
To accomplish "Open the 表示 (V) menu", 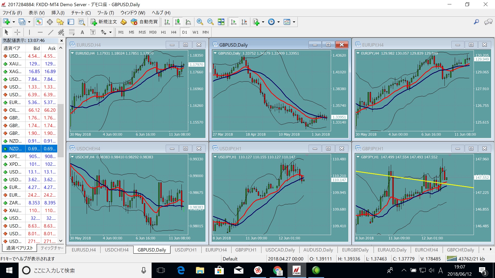I will (x=37, y=13).
